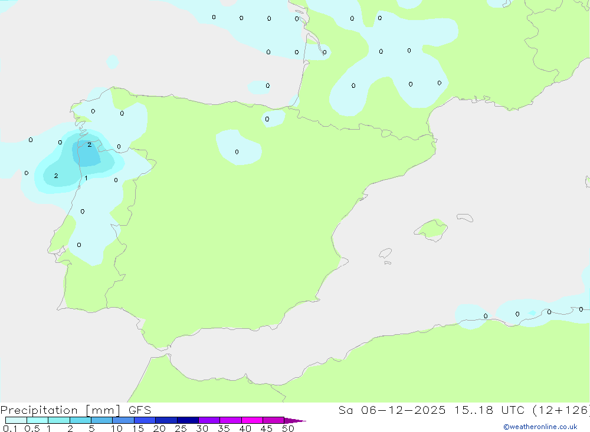
Task: Click the '2' value over the Atlantic
Action: [56, 176]
